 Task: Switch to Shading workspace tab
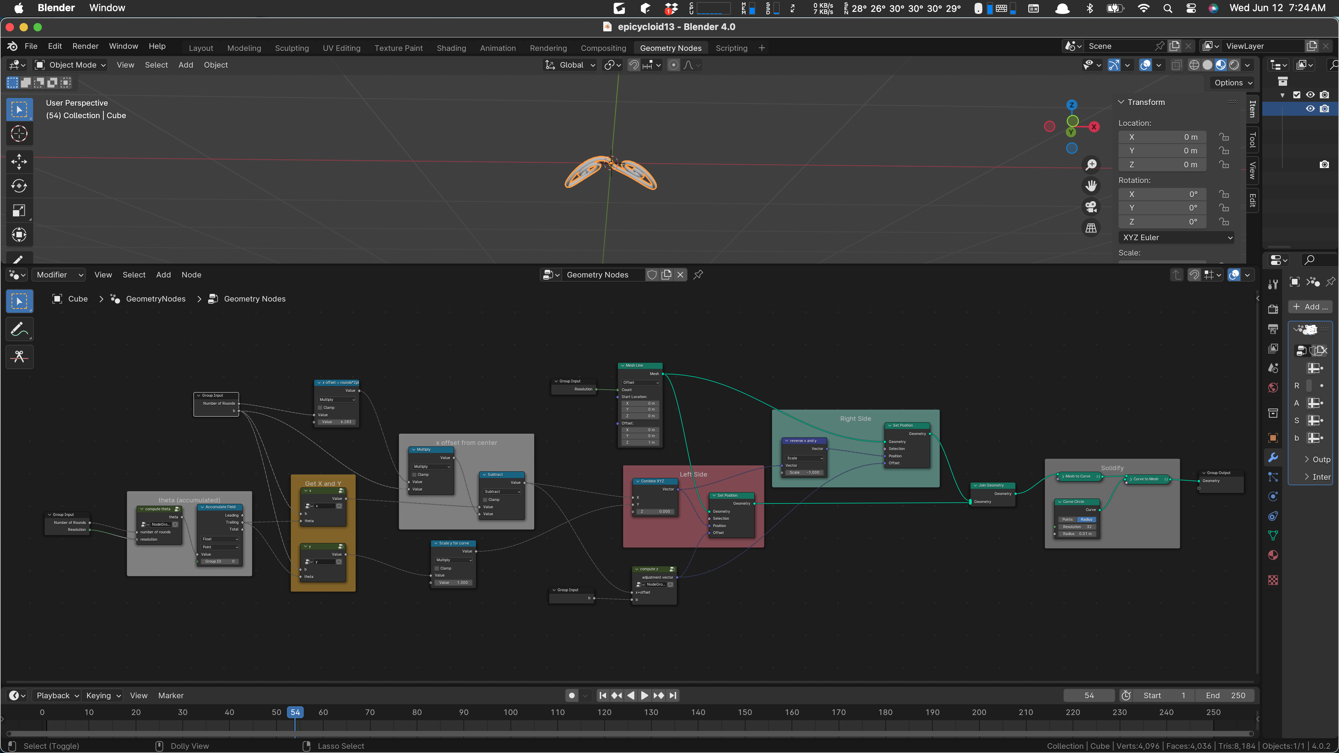coord(451,48)
